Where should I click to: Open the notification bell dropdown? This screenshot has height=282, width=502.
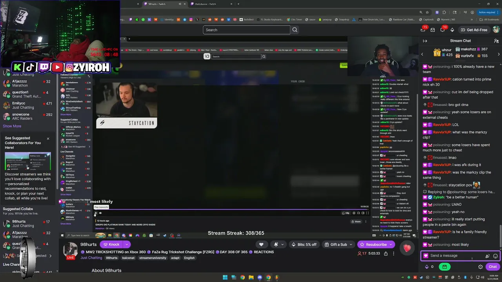(x=279, y=244)
